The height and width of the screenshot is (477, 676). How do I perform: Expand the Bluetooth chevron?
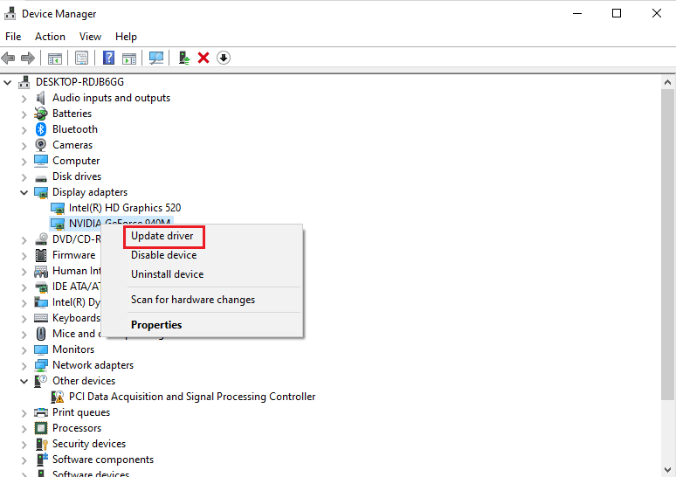pos(24,129)
